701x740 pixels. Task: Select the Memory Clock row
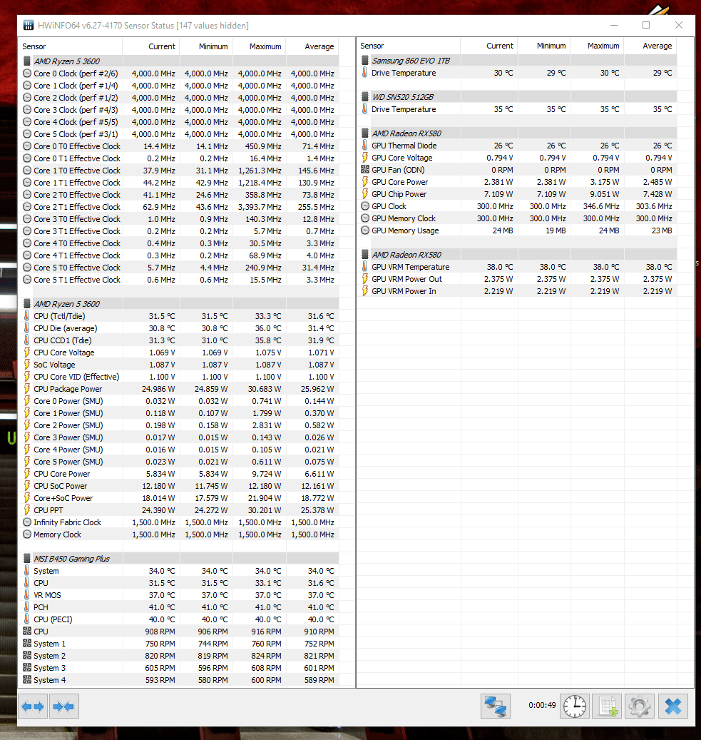click(180, 534)
